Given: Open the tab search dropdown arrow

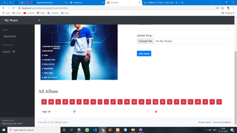Looking at the screenshot, I should (212, 2).
